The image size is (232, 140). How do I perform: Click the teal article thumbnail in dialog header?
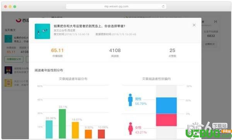coord(42,31)
